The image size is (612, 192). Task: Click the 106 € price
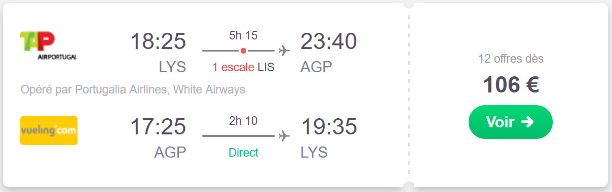[x=511, y=85]
